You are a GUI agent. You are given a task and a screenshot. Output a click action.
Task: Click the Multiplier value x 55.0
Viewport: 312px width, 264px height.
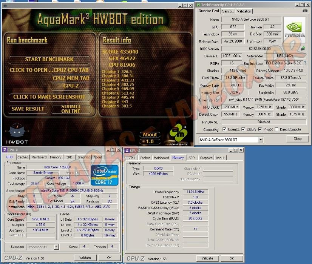click(40, 225)
